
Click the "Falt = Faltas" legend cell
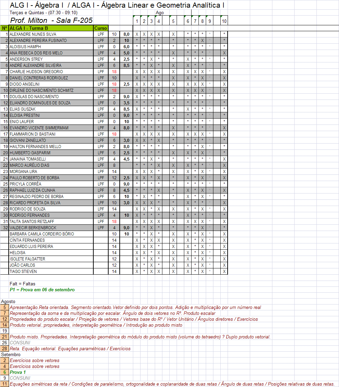coord(23,284)
